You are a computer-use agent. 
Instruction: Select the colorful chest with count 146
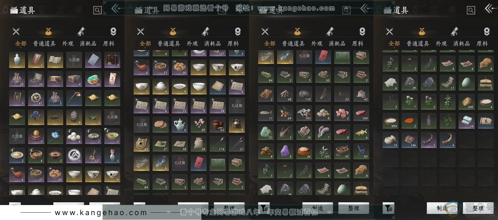click(410, 140)
